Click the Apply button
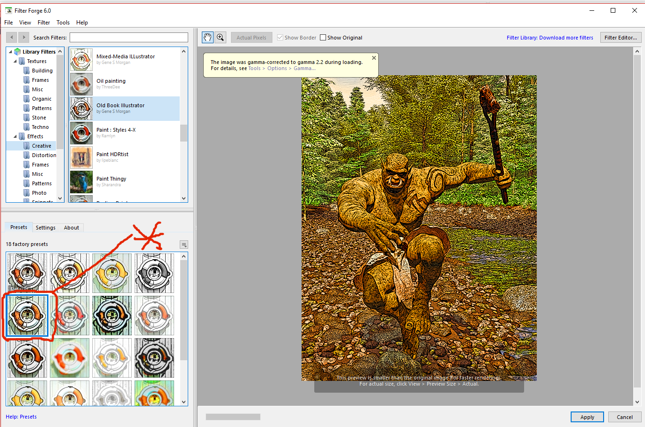The width and height of the screenshot is (645, 427). click(587, 417)
